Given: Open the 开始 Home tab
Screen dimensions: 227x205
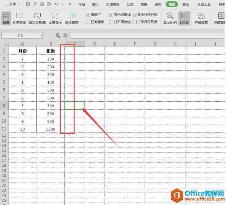Looking at the screenshot, I should tap(81, 4).
